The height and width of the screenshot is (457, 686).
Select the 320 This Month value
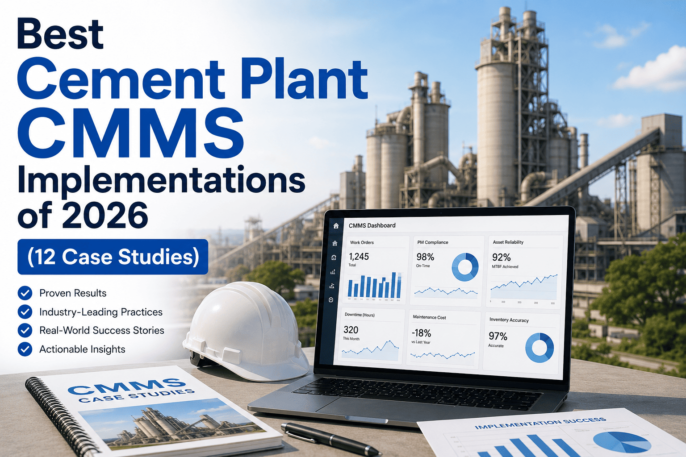point(351,330)
